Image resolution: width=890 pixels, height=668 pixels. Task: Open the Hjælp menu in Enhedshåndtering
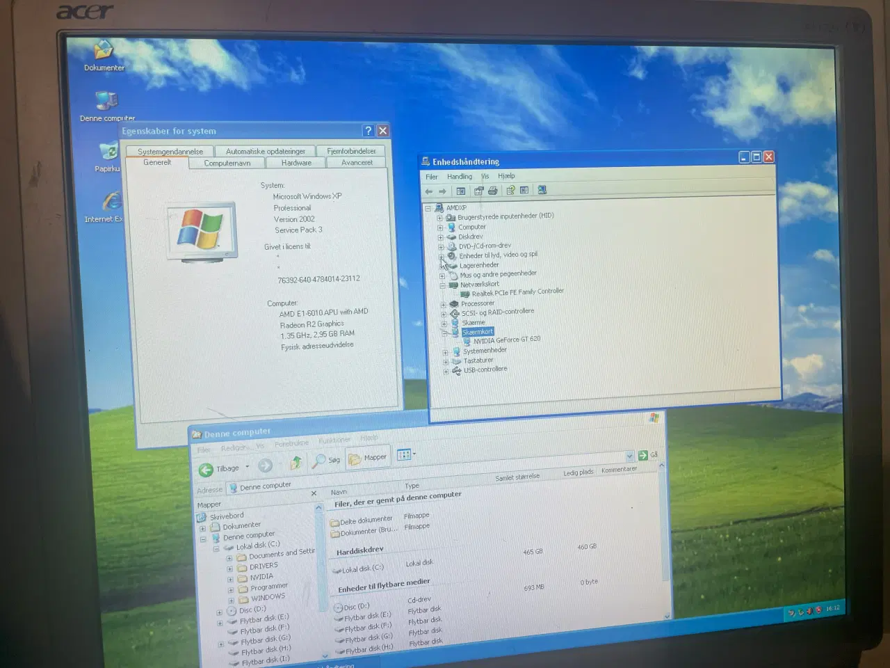click(506, 176)
